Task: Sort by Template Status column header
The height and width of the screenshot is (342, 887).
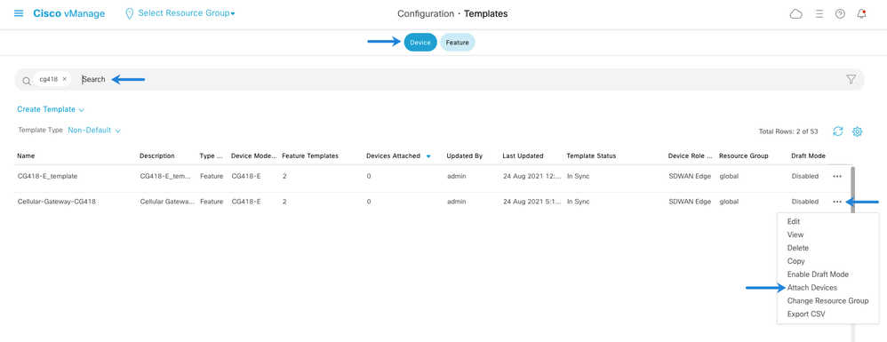Action: (591, 156)
